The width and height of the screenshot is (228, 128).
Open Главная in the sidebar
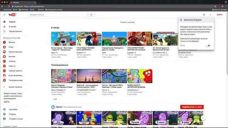pyautogui.click(x=12, y=22)
